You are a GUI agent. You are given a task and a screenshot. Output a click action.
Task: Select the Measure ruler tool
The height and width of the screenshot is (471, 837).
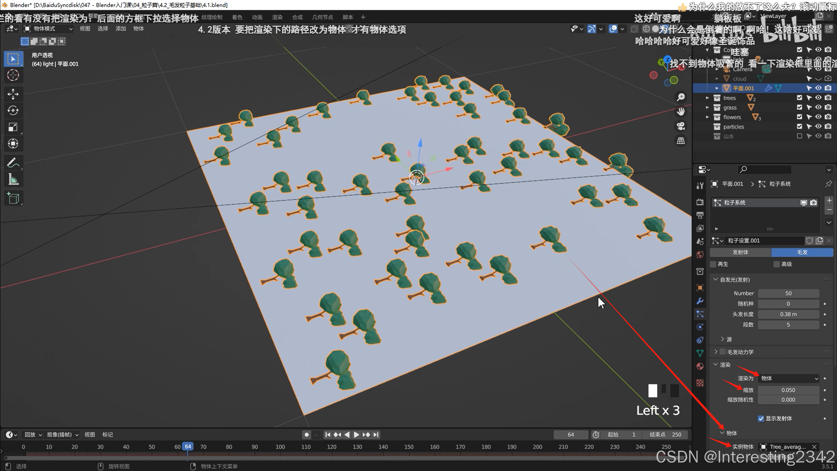(x=13, y=179)
